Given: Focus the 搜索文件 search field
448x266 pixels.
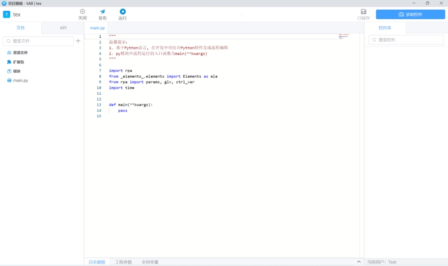Looking at the screenshot, I should pyautogui.click(x=38, y=41).
